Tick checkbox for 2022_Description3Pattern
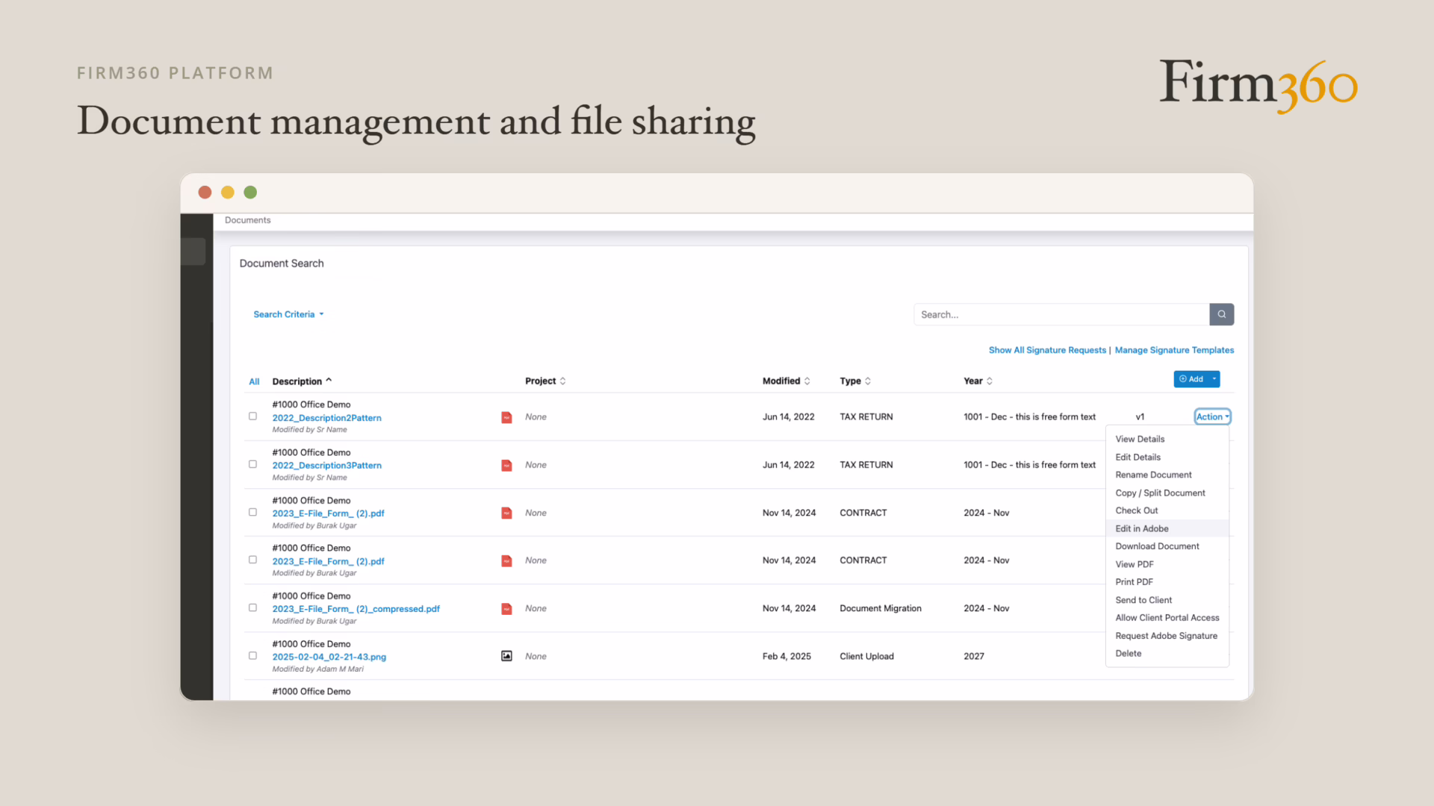 252,464
